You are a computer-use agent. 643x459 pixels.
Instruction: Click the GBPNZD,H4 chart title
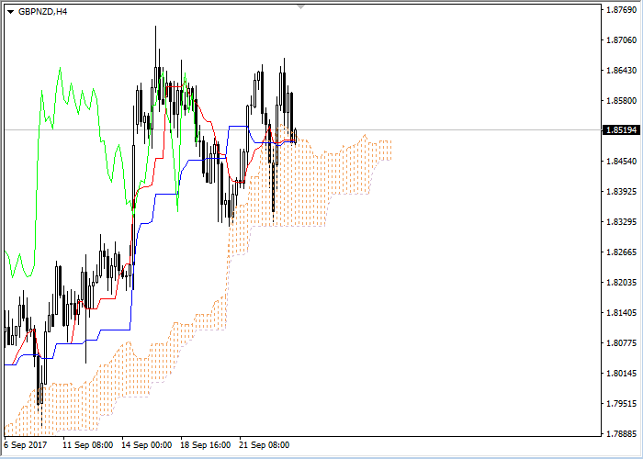(42, 11)
